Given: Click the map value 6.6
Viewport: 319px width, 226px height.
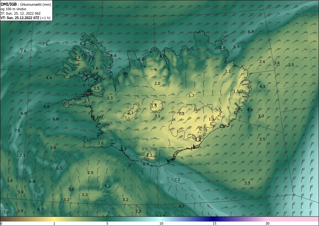Looking at the screenshot, I should tap(163, 56).
